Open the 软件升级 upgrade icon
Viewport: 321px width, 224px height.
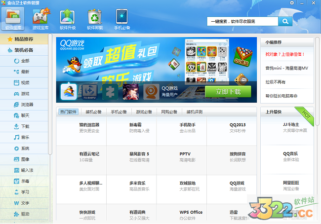point(68,19)
